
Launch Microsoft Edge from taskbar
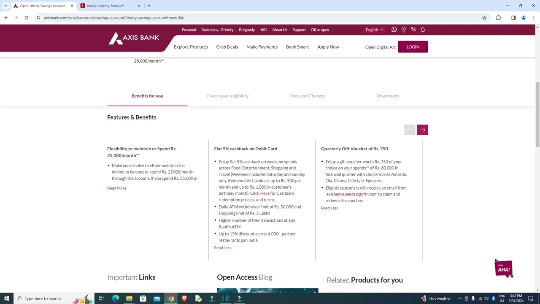pyautogui.click(x=116, y=299)
